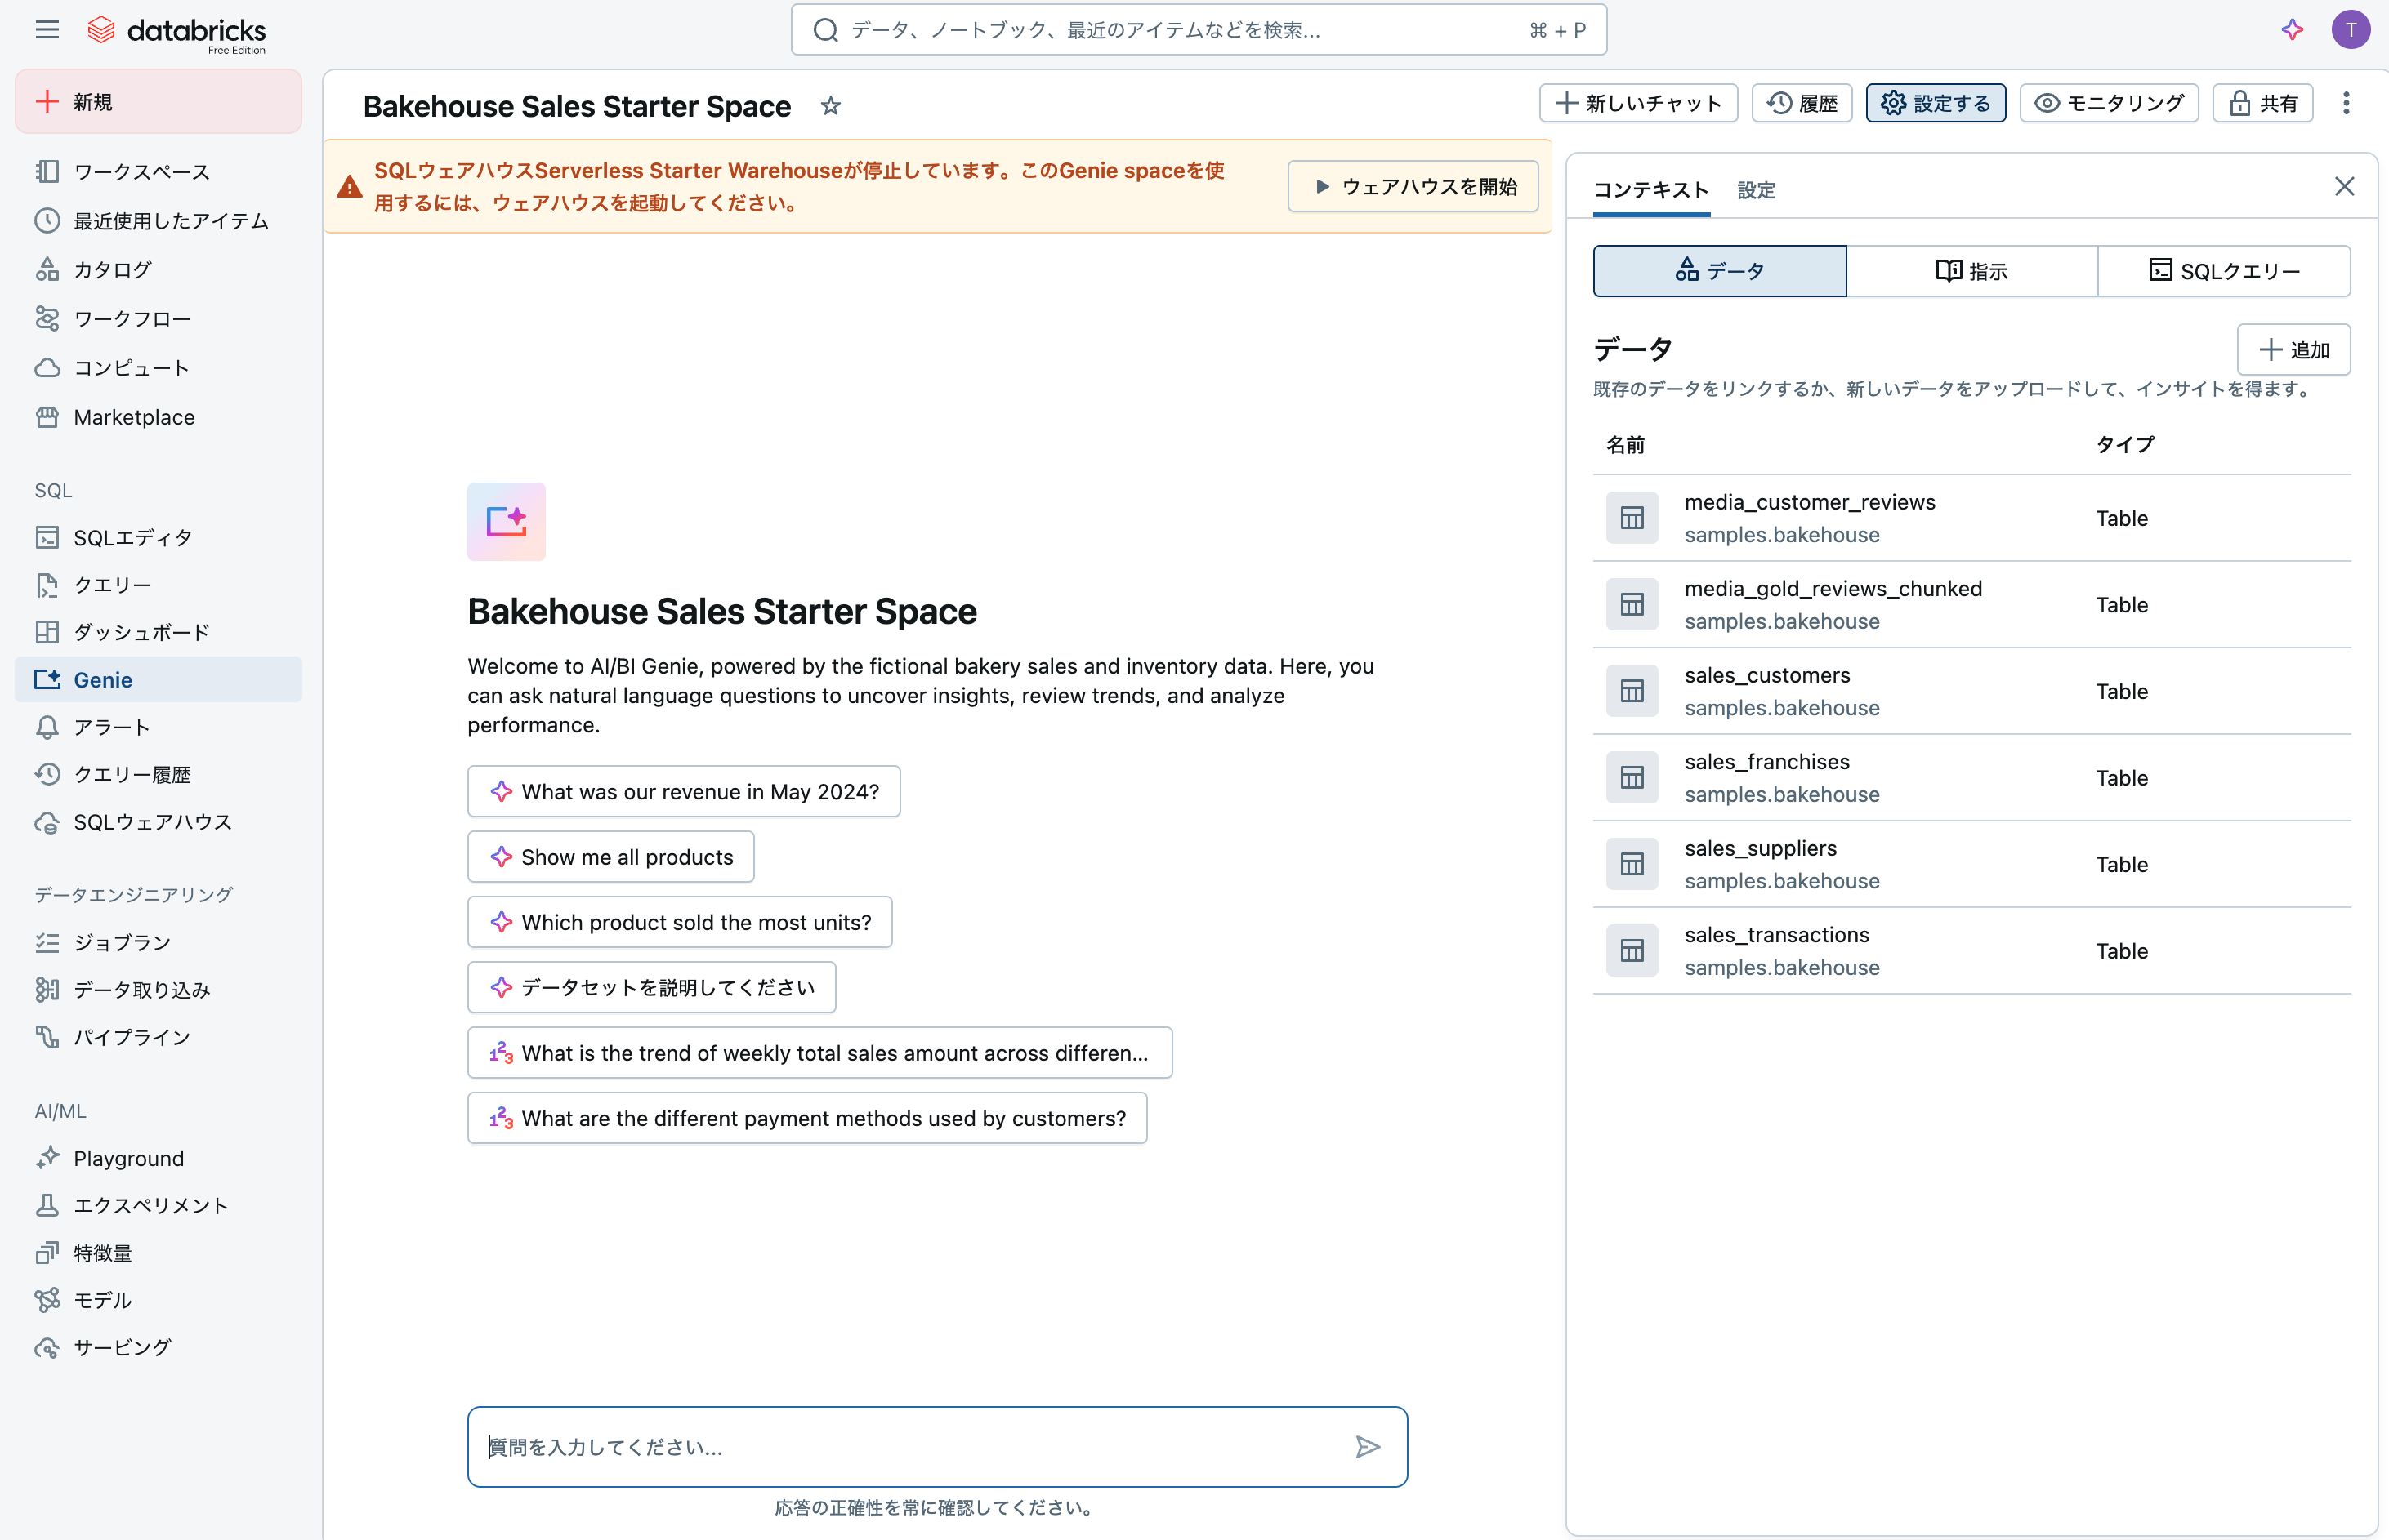This screenshot has height=1540, width=2389.
Task: Star the Bakehouse Sales Starter Space
Action: (830, 106)
